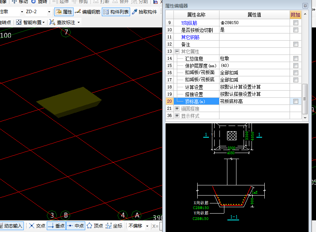The width and height of the screenshot is (316, 232).
Task: Open the 不偏移 offset dropdown
Action: (x=147, y=226)
